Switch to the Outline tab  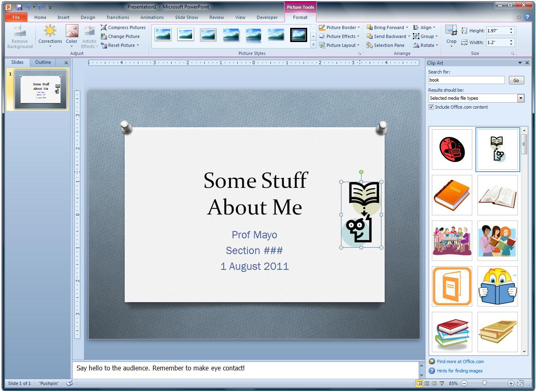tap(42, 62)
